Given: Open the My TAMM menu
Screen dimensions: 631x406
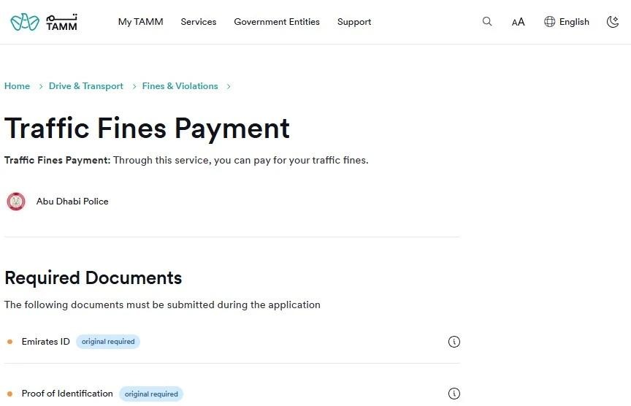Looking at the screenshot, I should (x=140, y=22).
